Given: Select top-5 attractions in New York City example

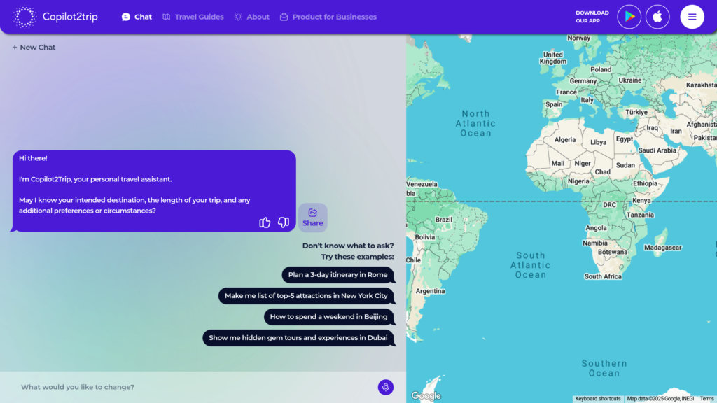Looking at the screenshot, I should 307,296.
